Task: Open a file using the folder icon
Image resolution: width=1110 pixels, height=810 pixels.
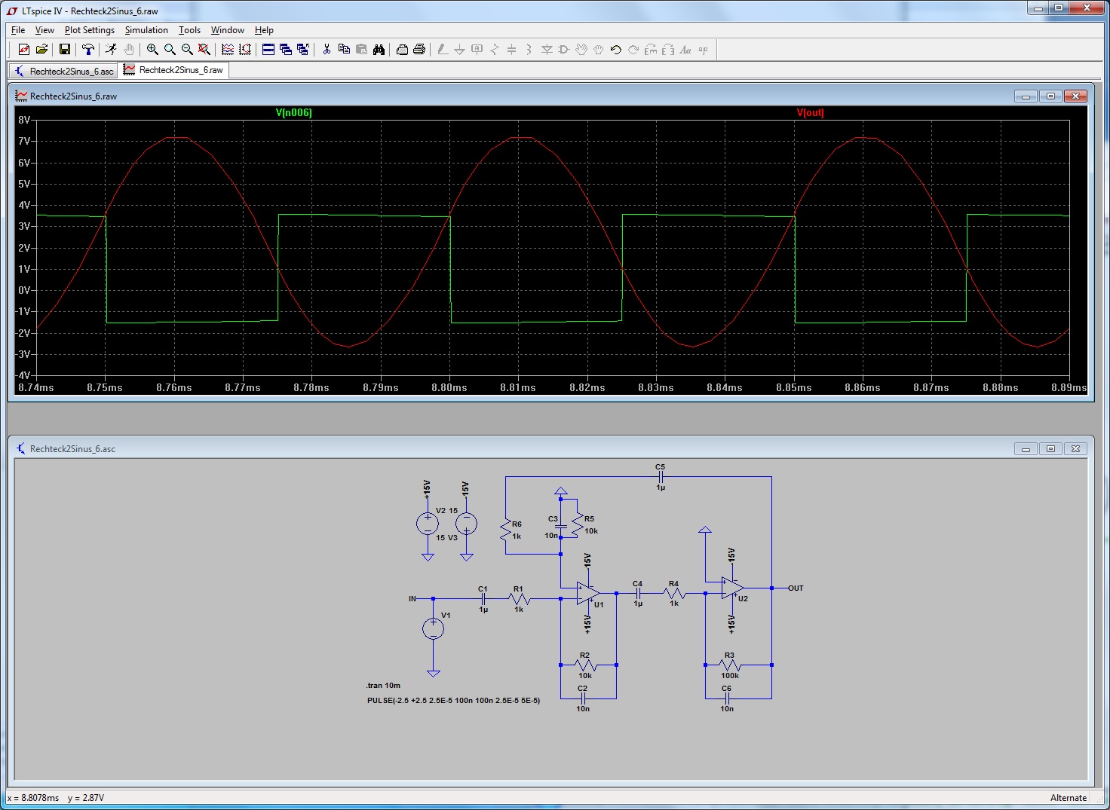Action: [42, 50]
